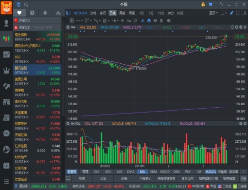Open the account profile sidebar icon

pyautogui.click(x=6, y=23)
